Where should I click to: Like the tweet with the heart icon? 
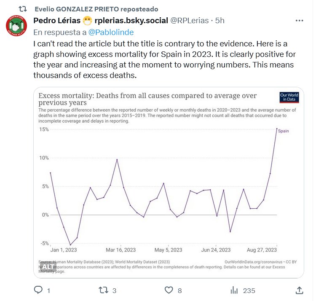[x=169, y=290]
